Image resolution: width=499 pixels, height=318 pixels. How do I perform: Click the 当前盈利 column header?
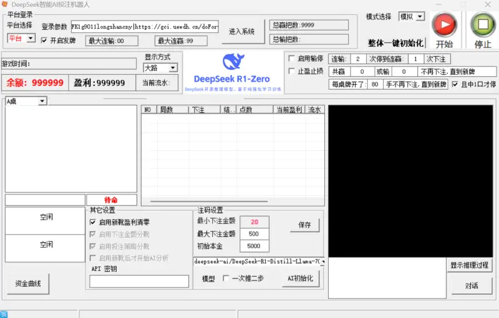click(288, 110)
